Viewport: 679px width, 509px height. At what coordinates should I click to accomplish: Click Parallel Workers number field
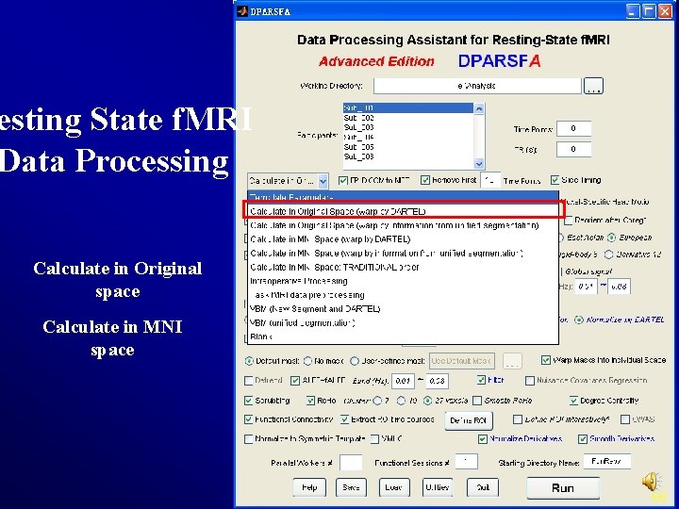(351, 462)
